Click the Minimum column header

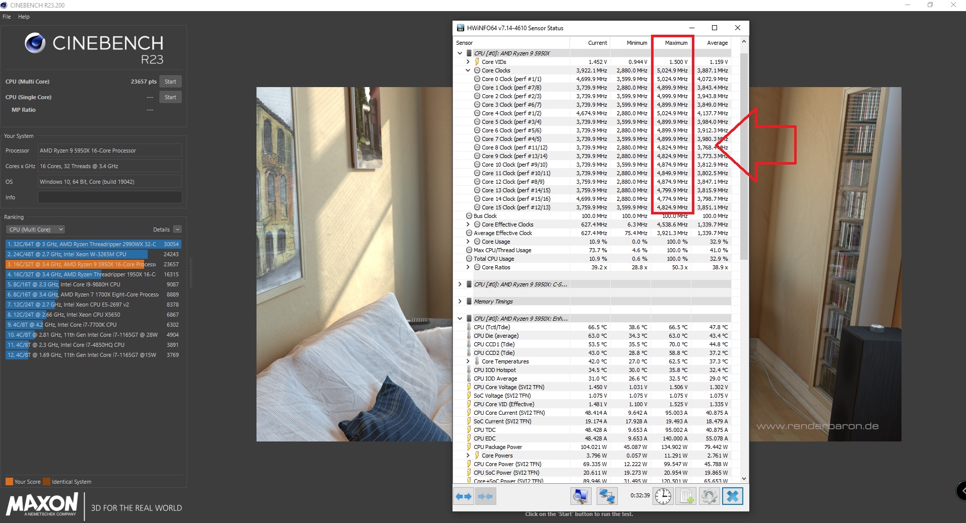click(630, 43)
